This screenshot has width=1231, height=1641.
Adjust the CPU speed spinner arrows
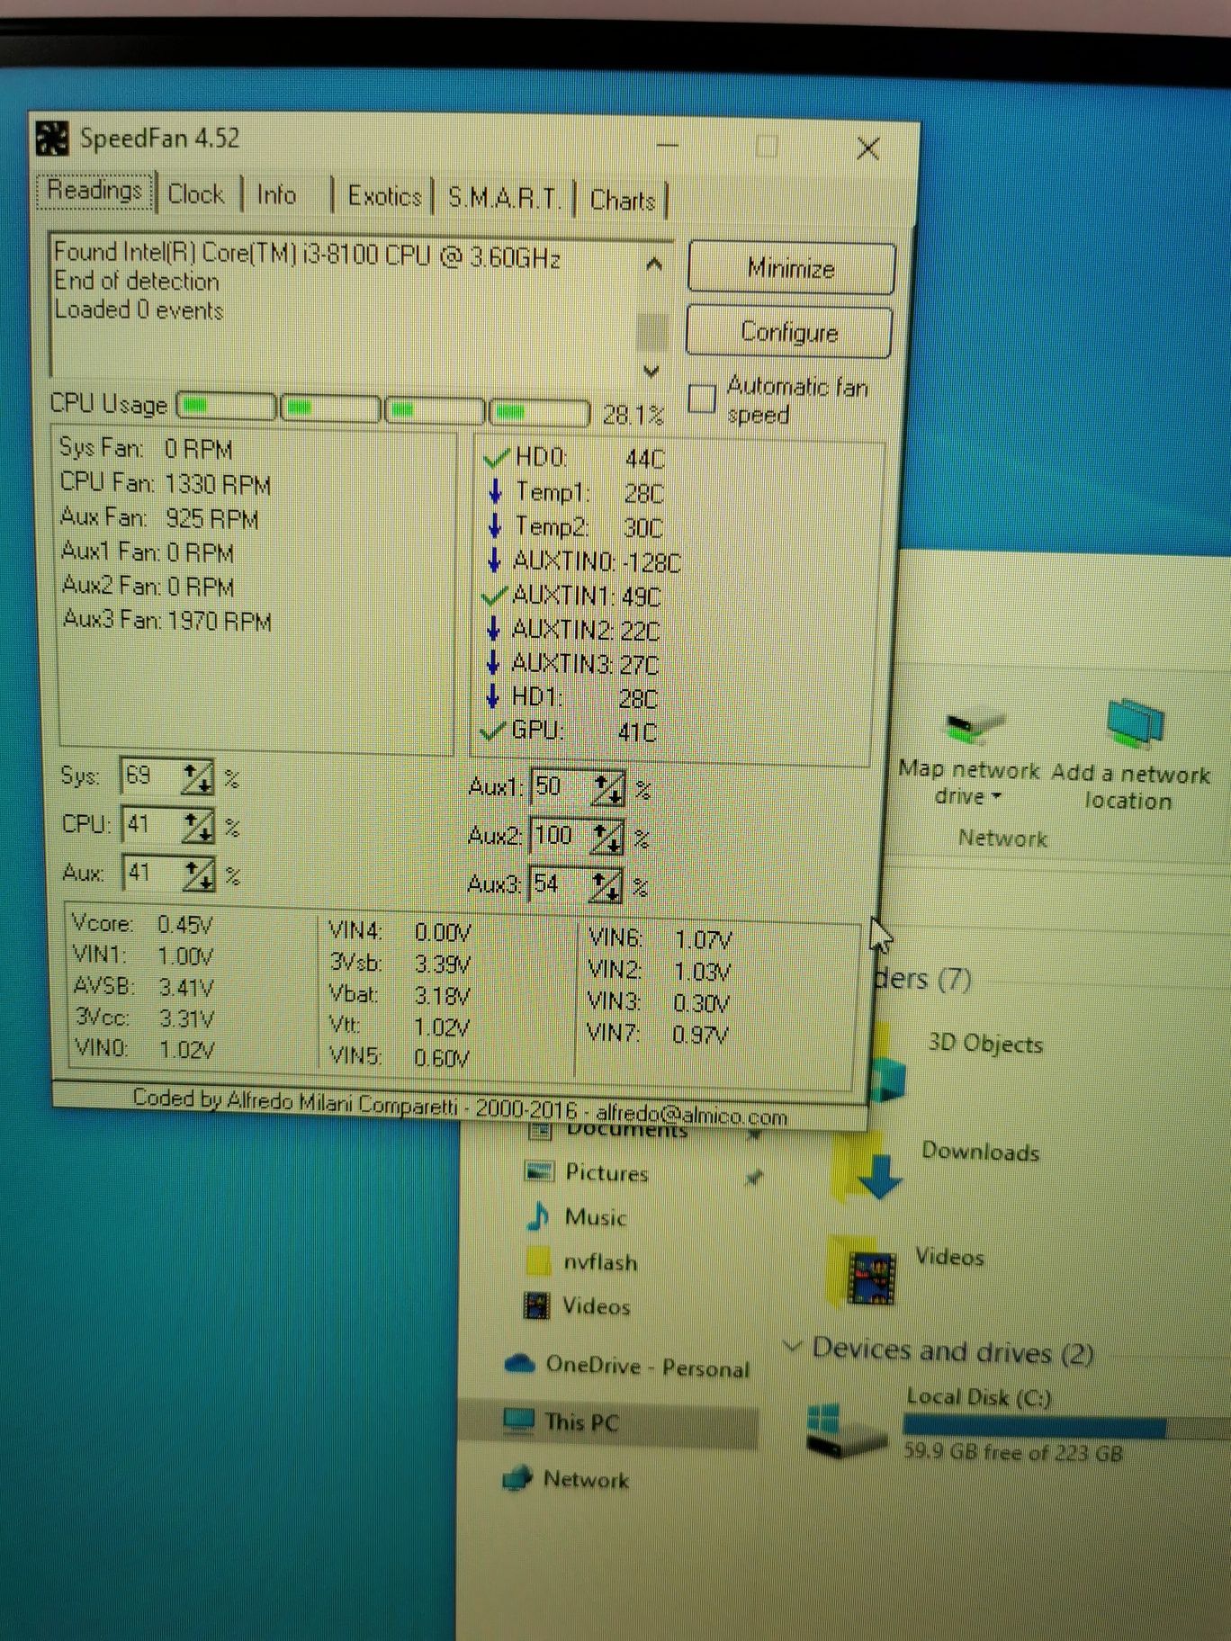click(198, 826)
